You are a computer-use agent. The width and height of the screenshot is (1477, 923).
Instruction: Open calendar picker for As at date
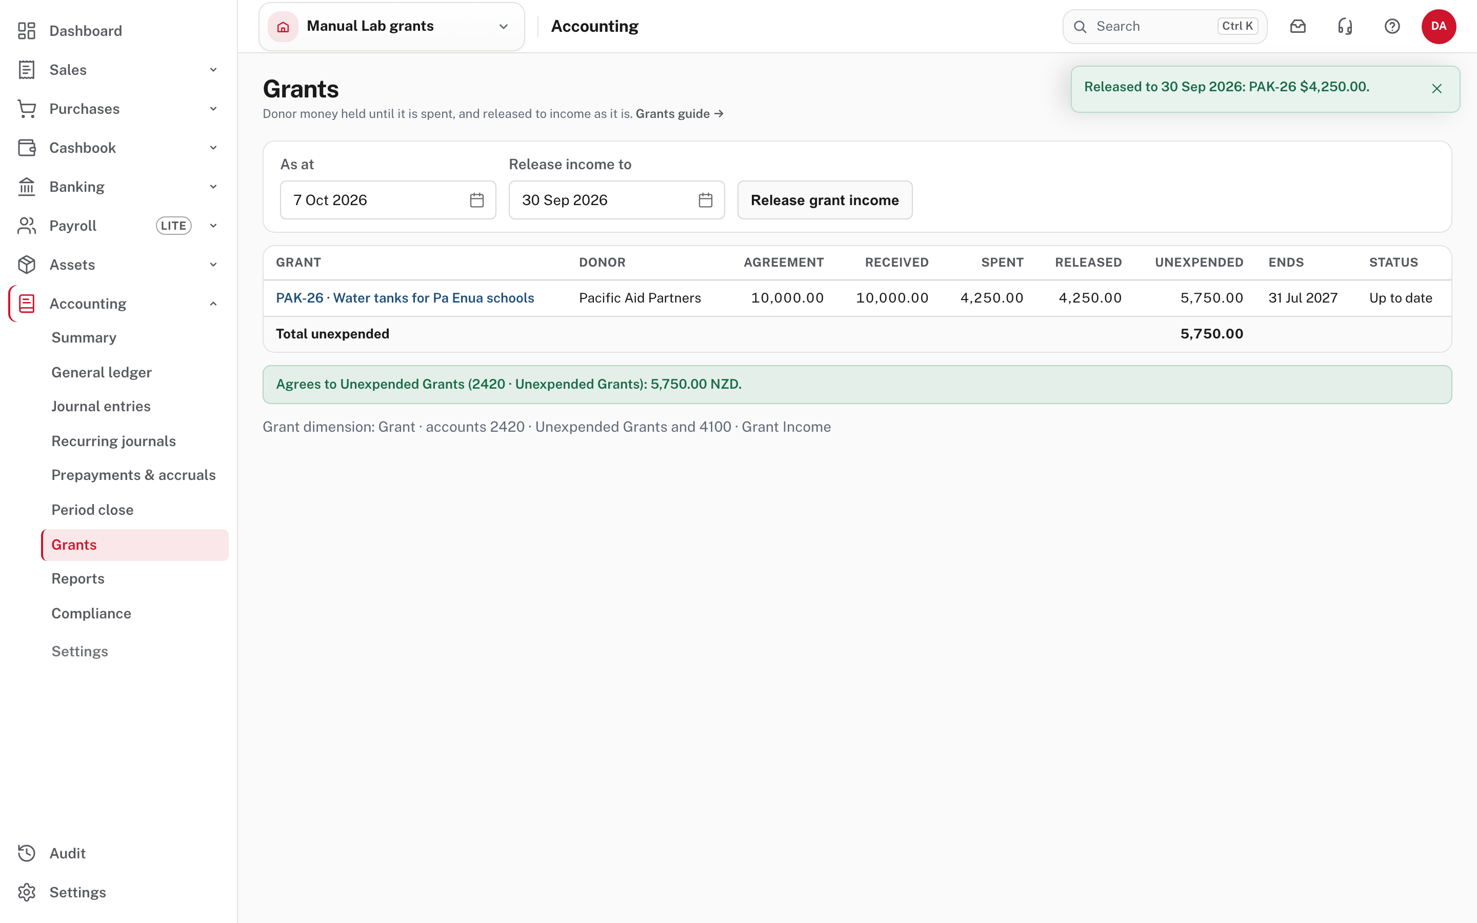[476, 200]
